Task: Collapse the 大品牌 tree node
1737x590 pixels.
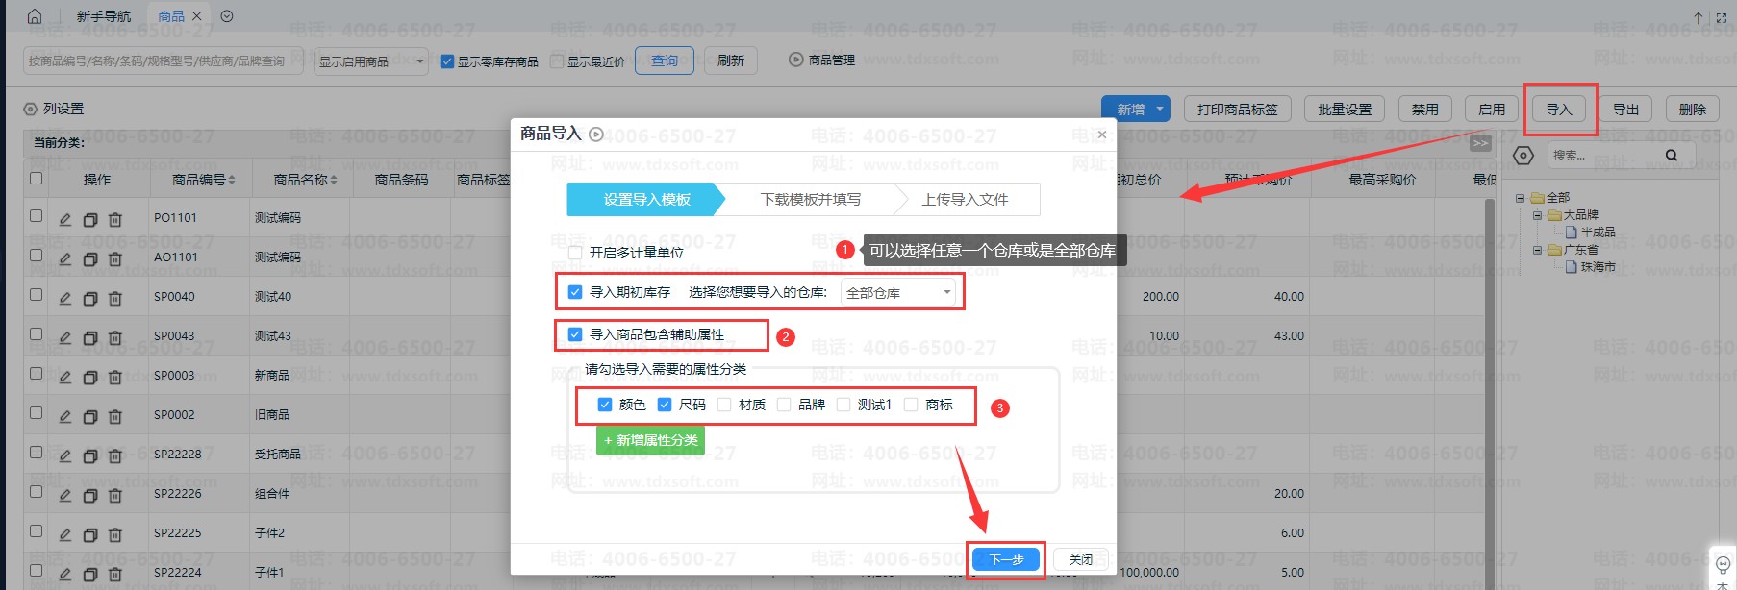Action: [x=1537, y=215]
